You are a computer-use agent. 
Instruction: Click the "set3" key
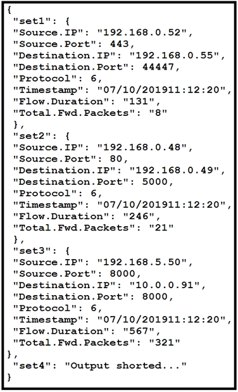(x=32, y=251)
